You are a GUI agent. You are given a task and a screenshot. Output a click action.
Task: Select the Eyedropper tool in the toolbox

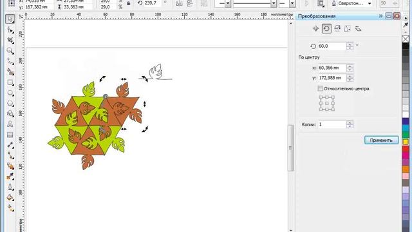coord(10,177)
